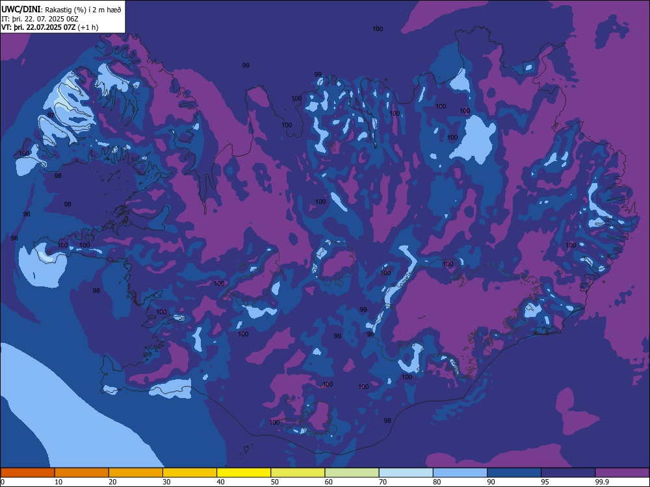Click the '30' legend scale label
650x487 pixels.
tap(166, 482)
